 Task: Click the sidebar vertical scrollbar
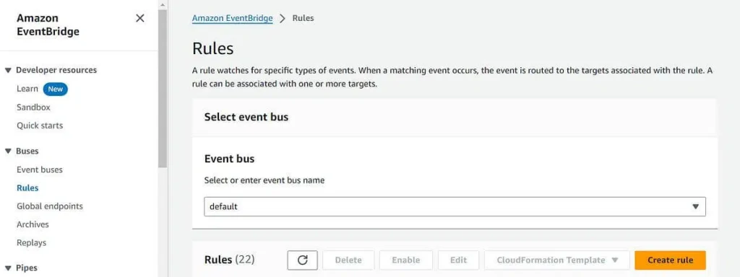[163, 89]
